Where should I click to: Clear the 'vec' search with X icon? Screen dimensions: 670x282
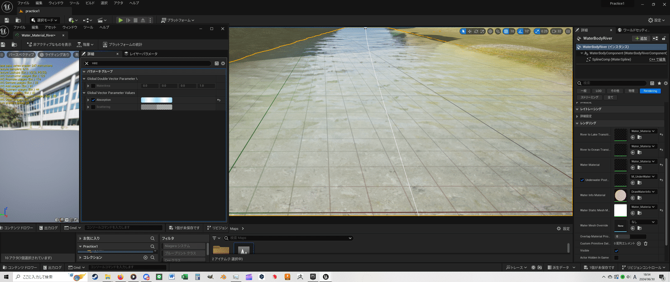(x=86, y=64)
